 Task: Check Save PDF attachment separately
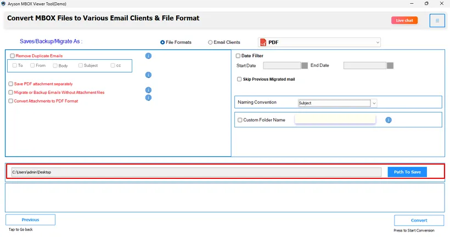[x=10, y=84]
